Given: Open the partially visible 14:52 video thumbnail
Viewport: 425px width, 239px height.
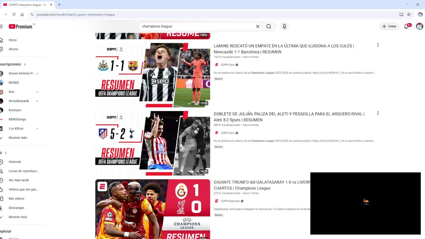Looking at the screenshot, I should (x=153, y=36).
